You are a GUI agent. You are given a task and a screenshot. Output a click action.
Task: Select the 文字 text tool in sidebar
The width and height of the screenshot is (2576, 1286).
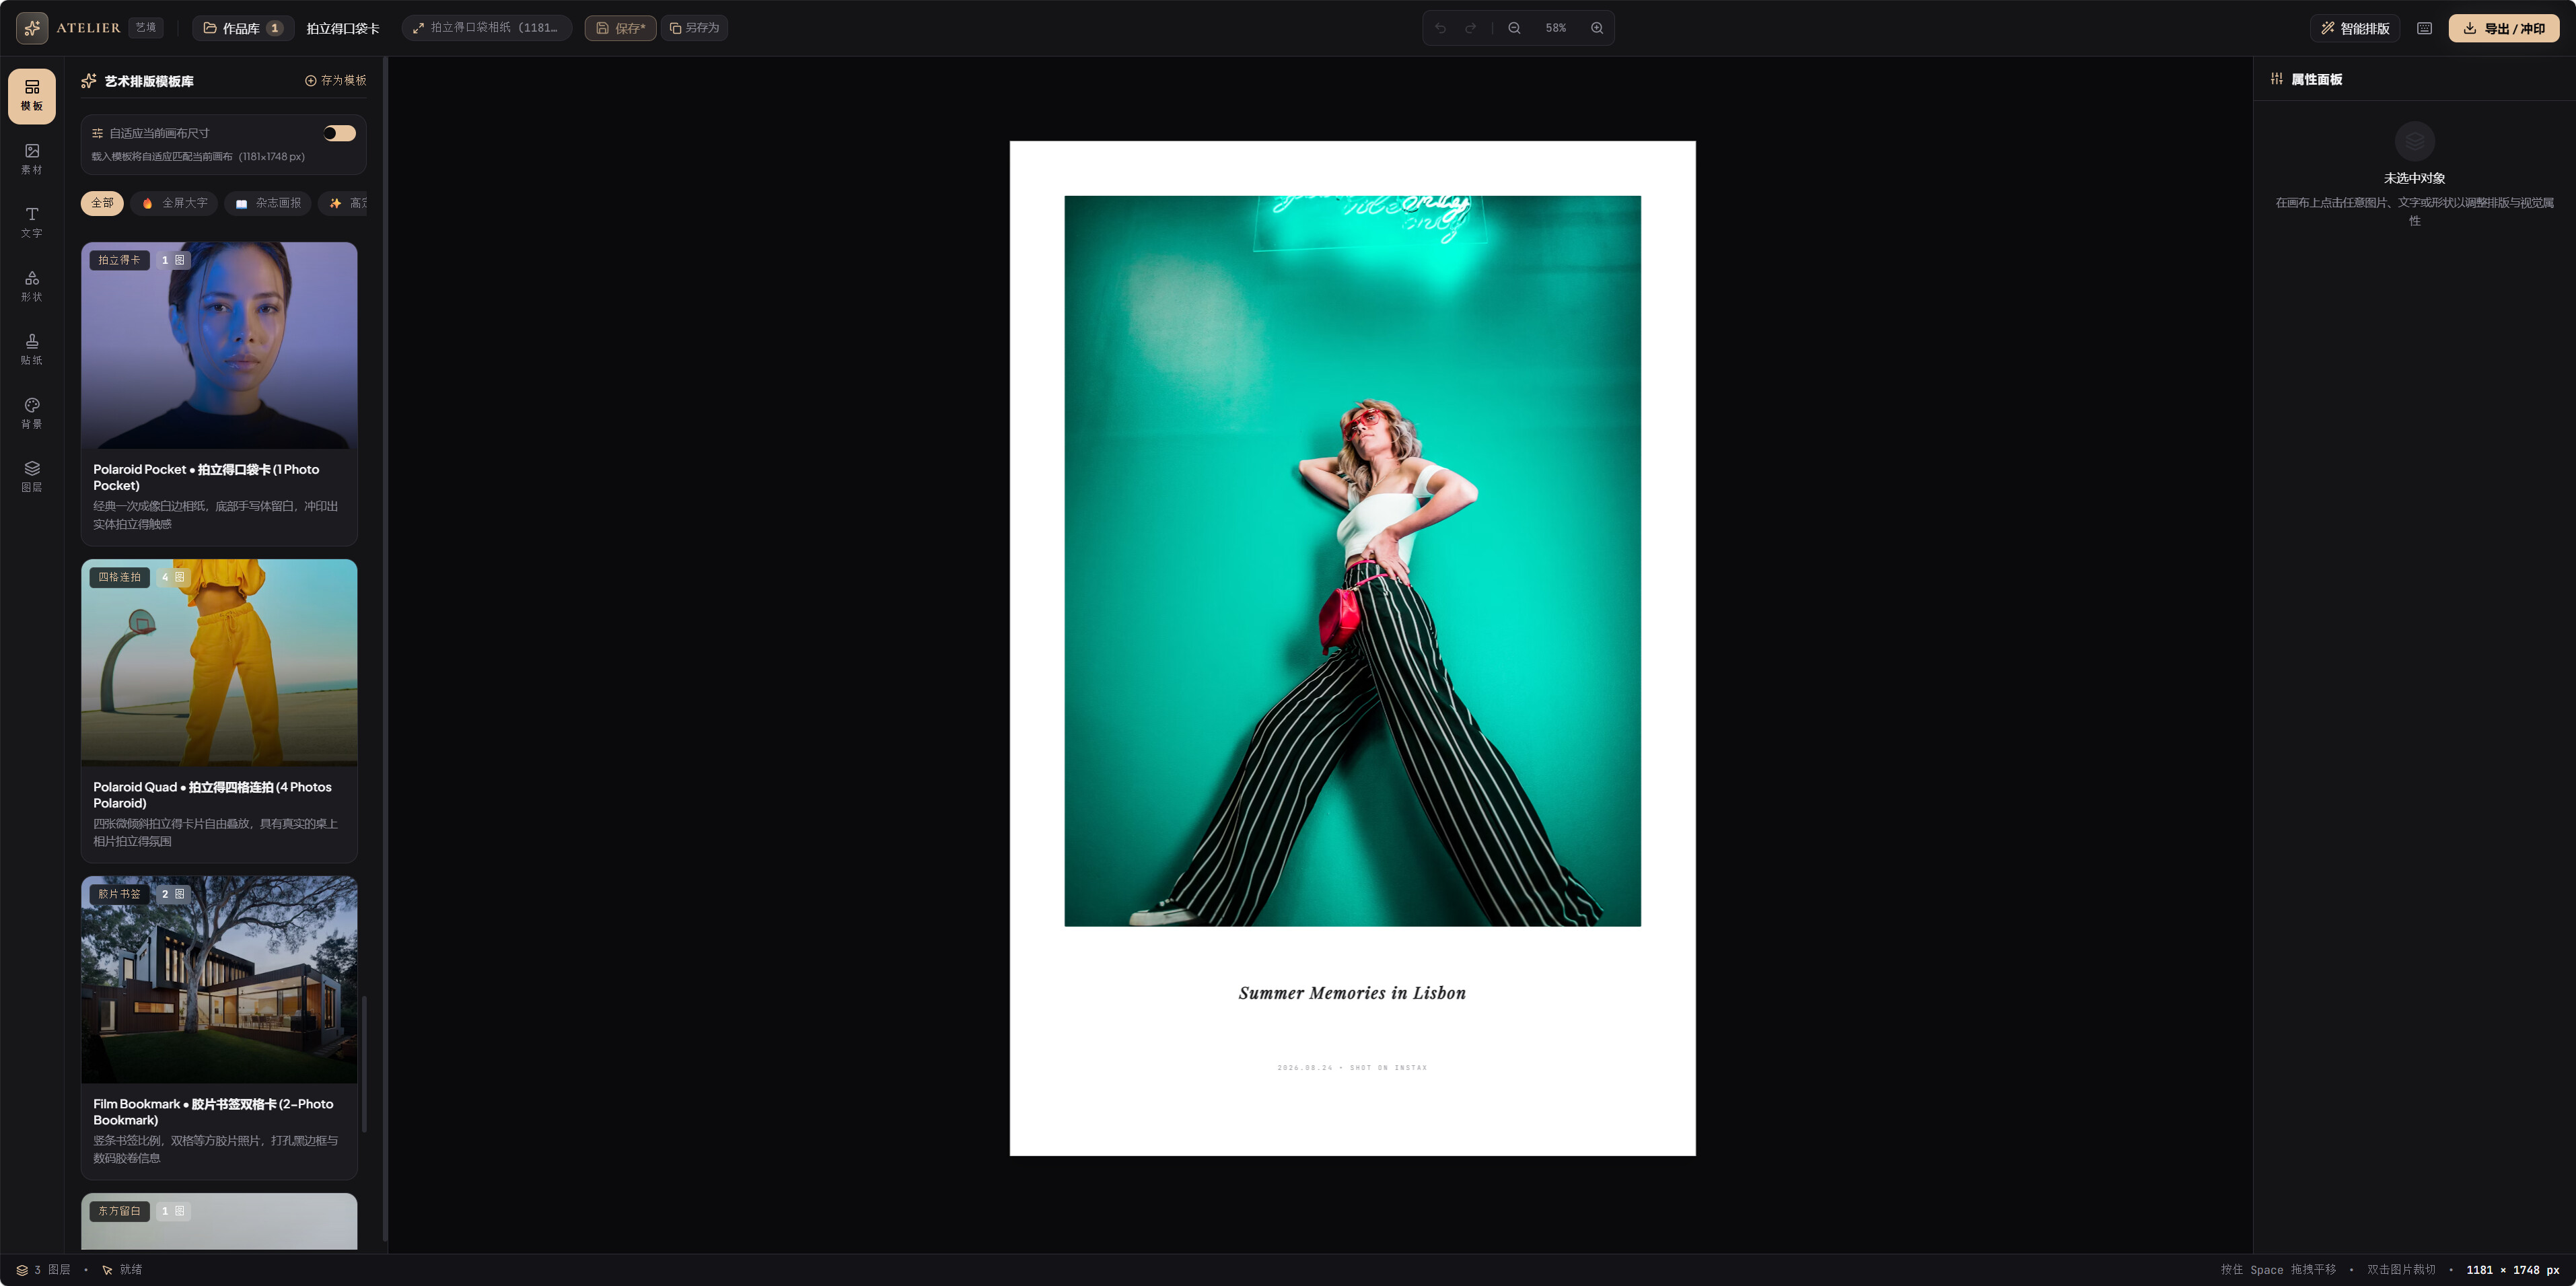[x=32, y=223]
